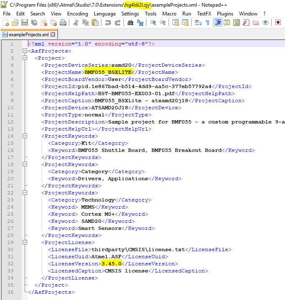Collapse the ProjectLicense fold on line 29

[25, 242]
